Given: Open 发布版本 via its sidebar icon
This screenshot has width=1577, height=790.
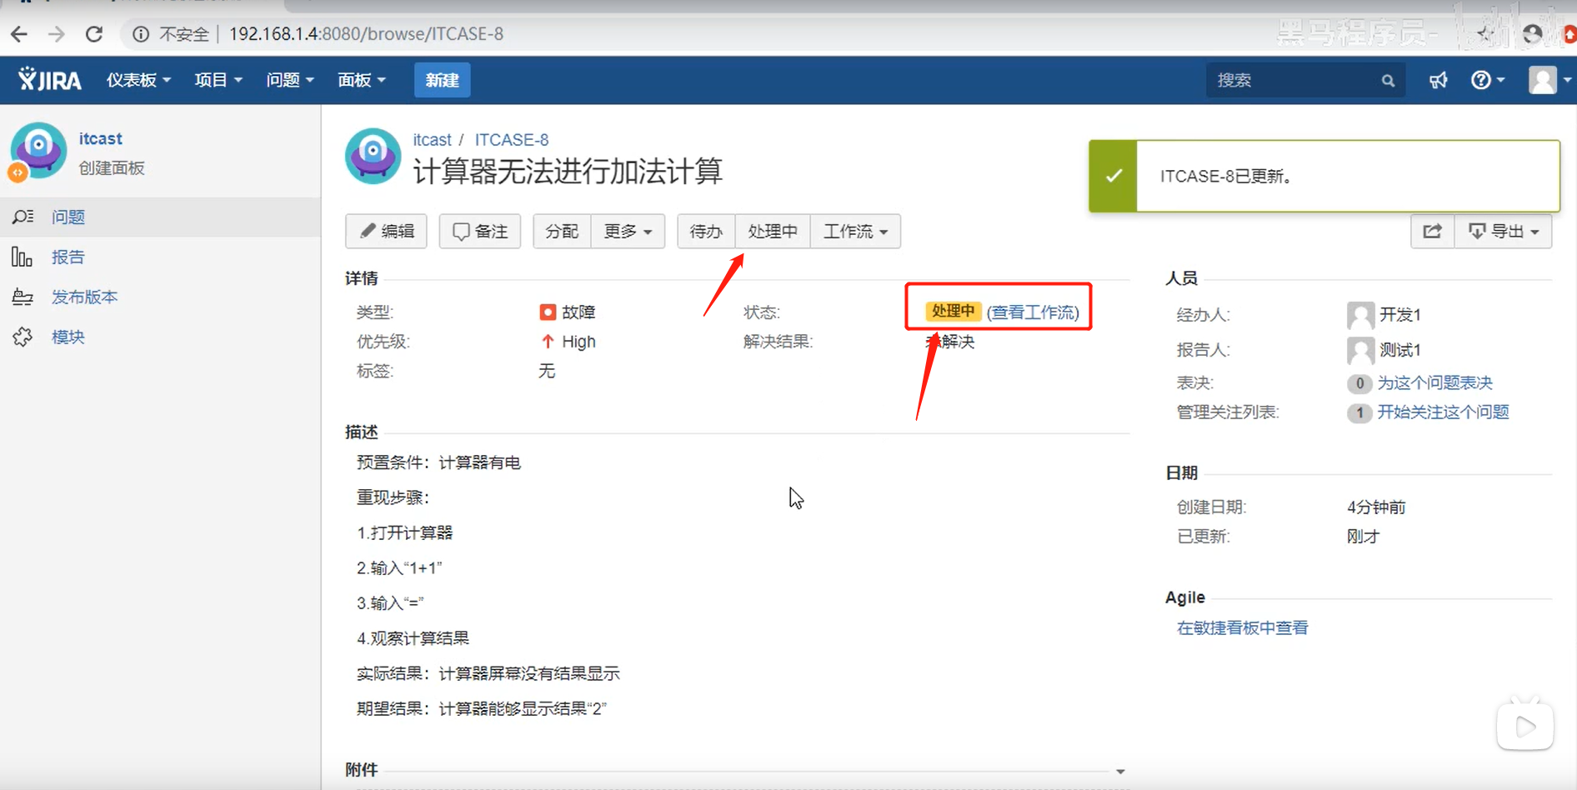Looking at the screenshot, I should [23, 296].
